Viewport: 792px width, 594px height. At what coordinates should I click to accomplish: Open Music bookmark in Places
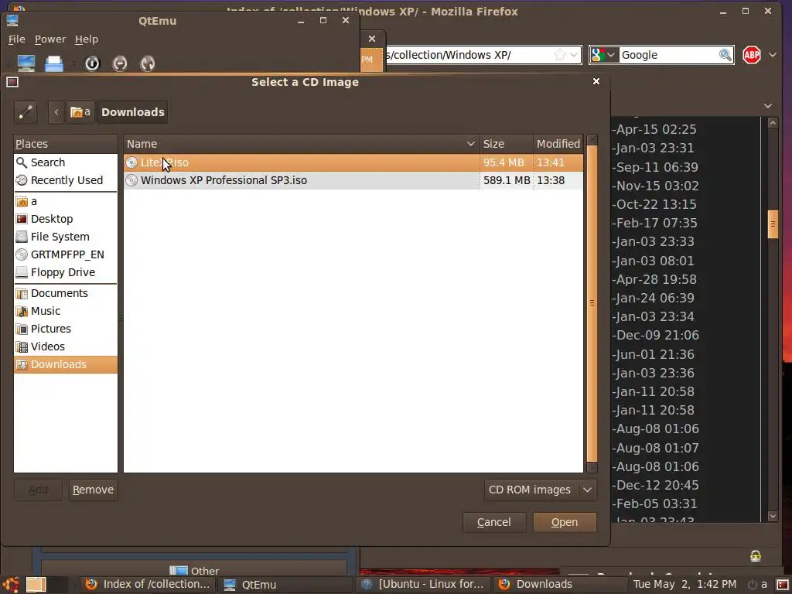65,311
